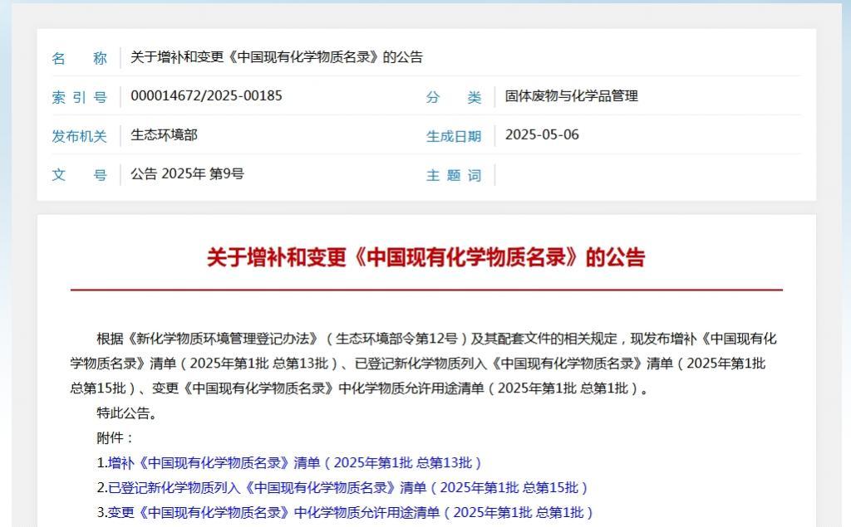Click the issuing agency value 生态环境部
This screenshot has height=527, width=851.
click(164, 135)
